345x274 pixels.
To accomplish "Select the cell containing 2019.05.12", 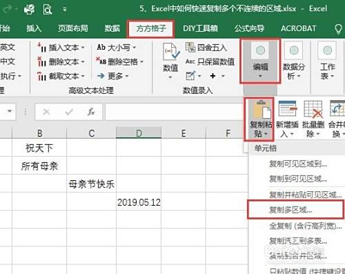I will [x=139, y=202].
